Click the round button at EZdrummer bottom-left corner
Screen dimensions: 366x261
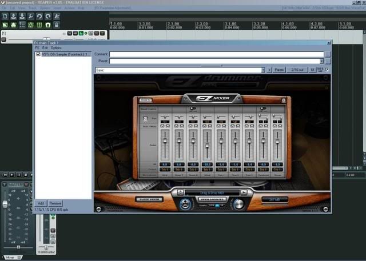pyautogui.click(x=99, y=209)
